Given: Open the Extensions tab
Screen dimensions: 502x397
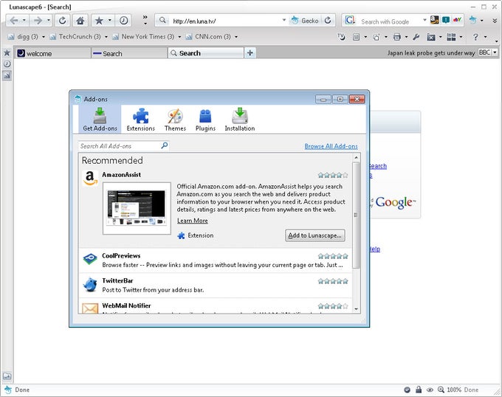Looking at the screenshot, I should tap(140, 120).
